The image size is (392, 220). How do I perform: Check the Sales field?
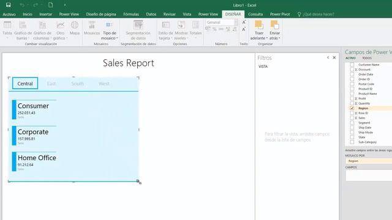(352, 118)
